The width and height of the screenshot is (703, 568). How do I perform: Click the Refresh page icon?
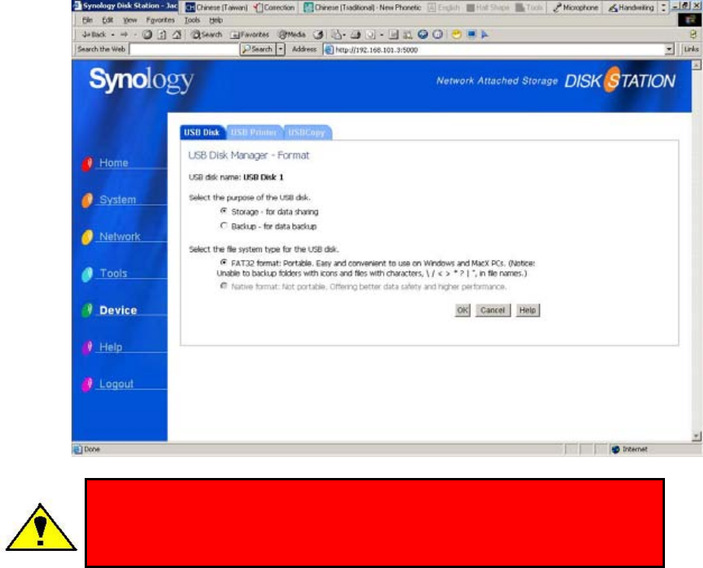coord(162,34)
